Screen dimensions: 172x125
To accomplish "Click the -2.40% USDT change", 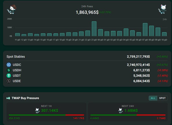I will pos(163,75).
